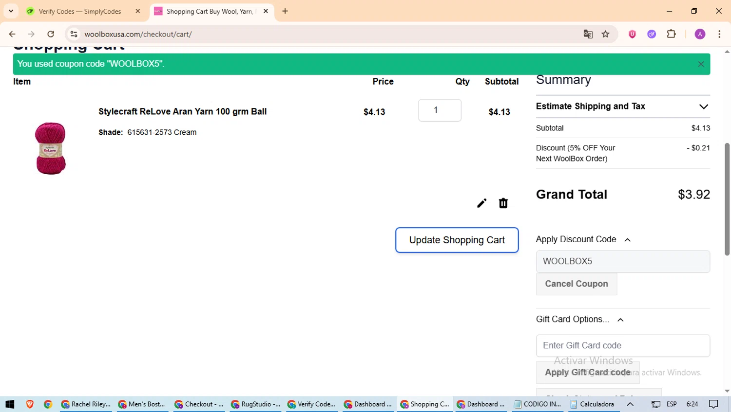Open a new browser tab
Image resolution: width=731 pixels, height=412 pixels.
click(285, 11)
